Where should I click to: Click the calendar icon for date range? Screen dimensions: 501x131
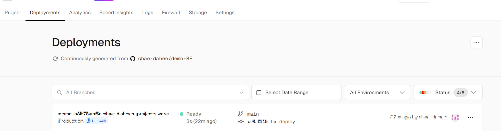(259, 92)
